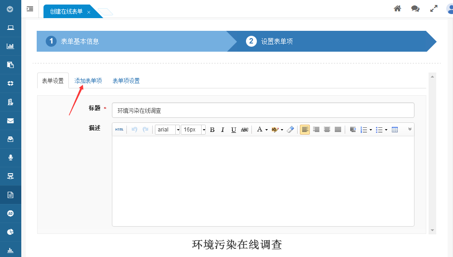
Task: Toggle fullscreen with the expand arrows icon
Action: coord(434,9)
